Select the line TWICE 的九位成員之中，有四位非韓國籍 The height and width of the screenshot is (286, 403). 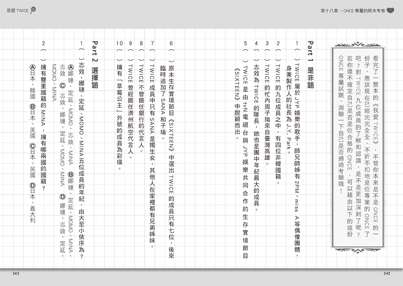coord(278,124)
